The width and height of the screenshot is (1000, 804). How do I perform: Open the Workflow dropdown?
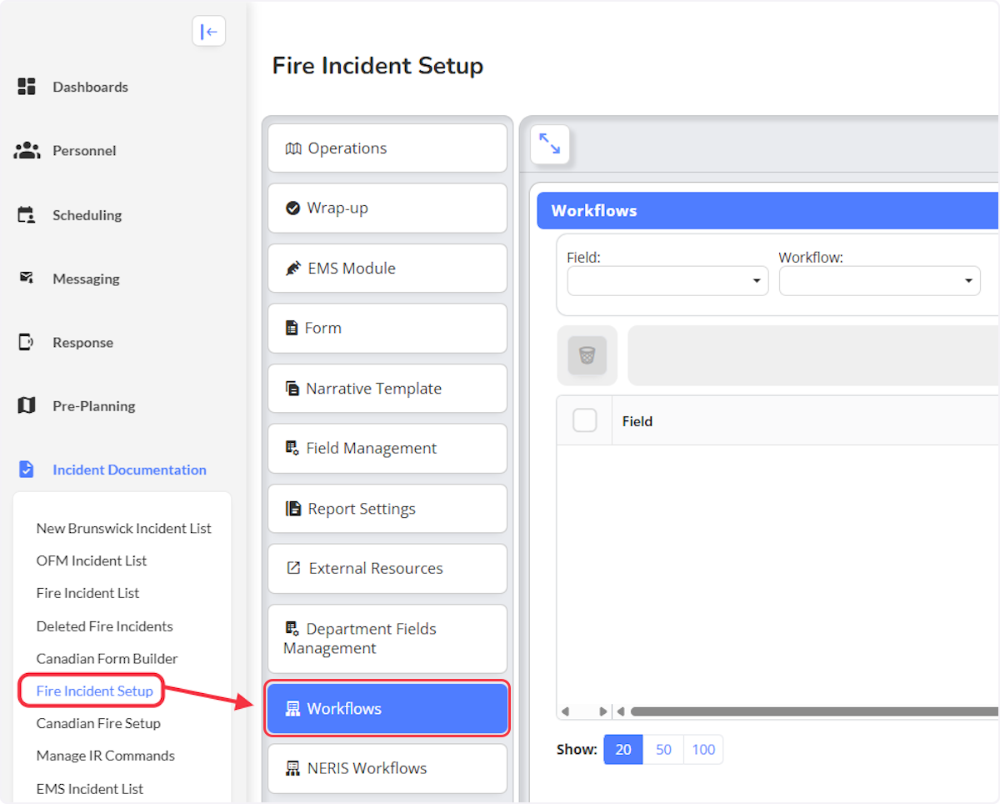880,281
